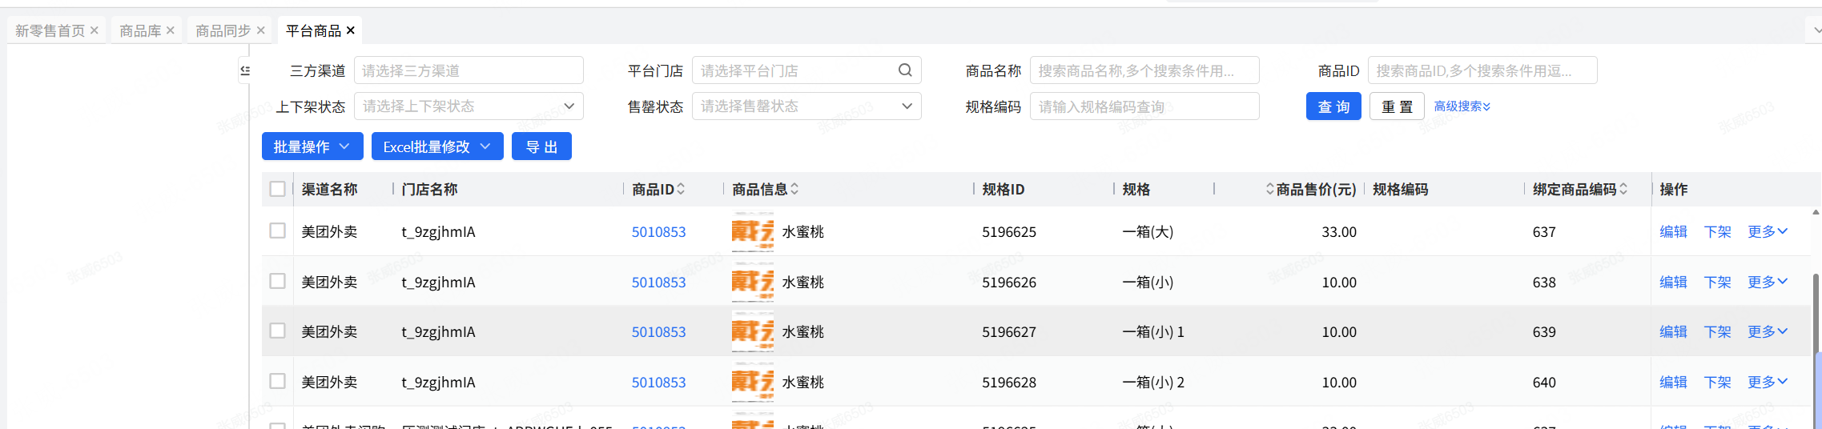Image resolution: width=1822 pixels, height=429 pixels.
Task: Check the row with spec ID 5196627
Action: click(278, 331)
